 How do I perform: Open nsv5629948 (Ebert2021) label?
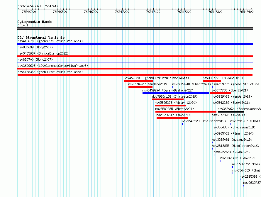click(x=191, y=84)
